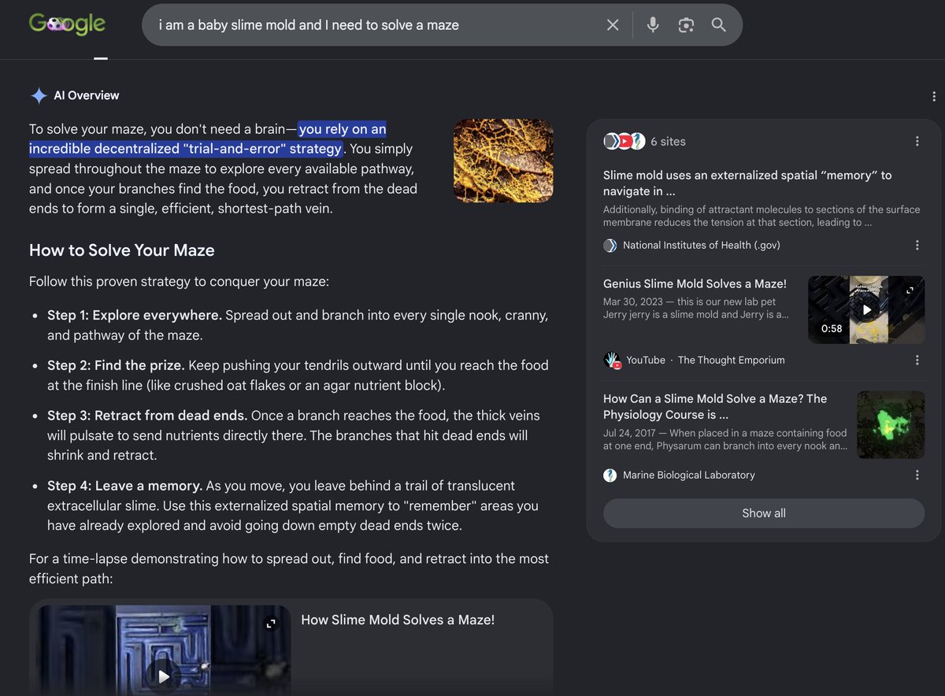Click the Step 1: Explore everywhere text

[135, 315]
